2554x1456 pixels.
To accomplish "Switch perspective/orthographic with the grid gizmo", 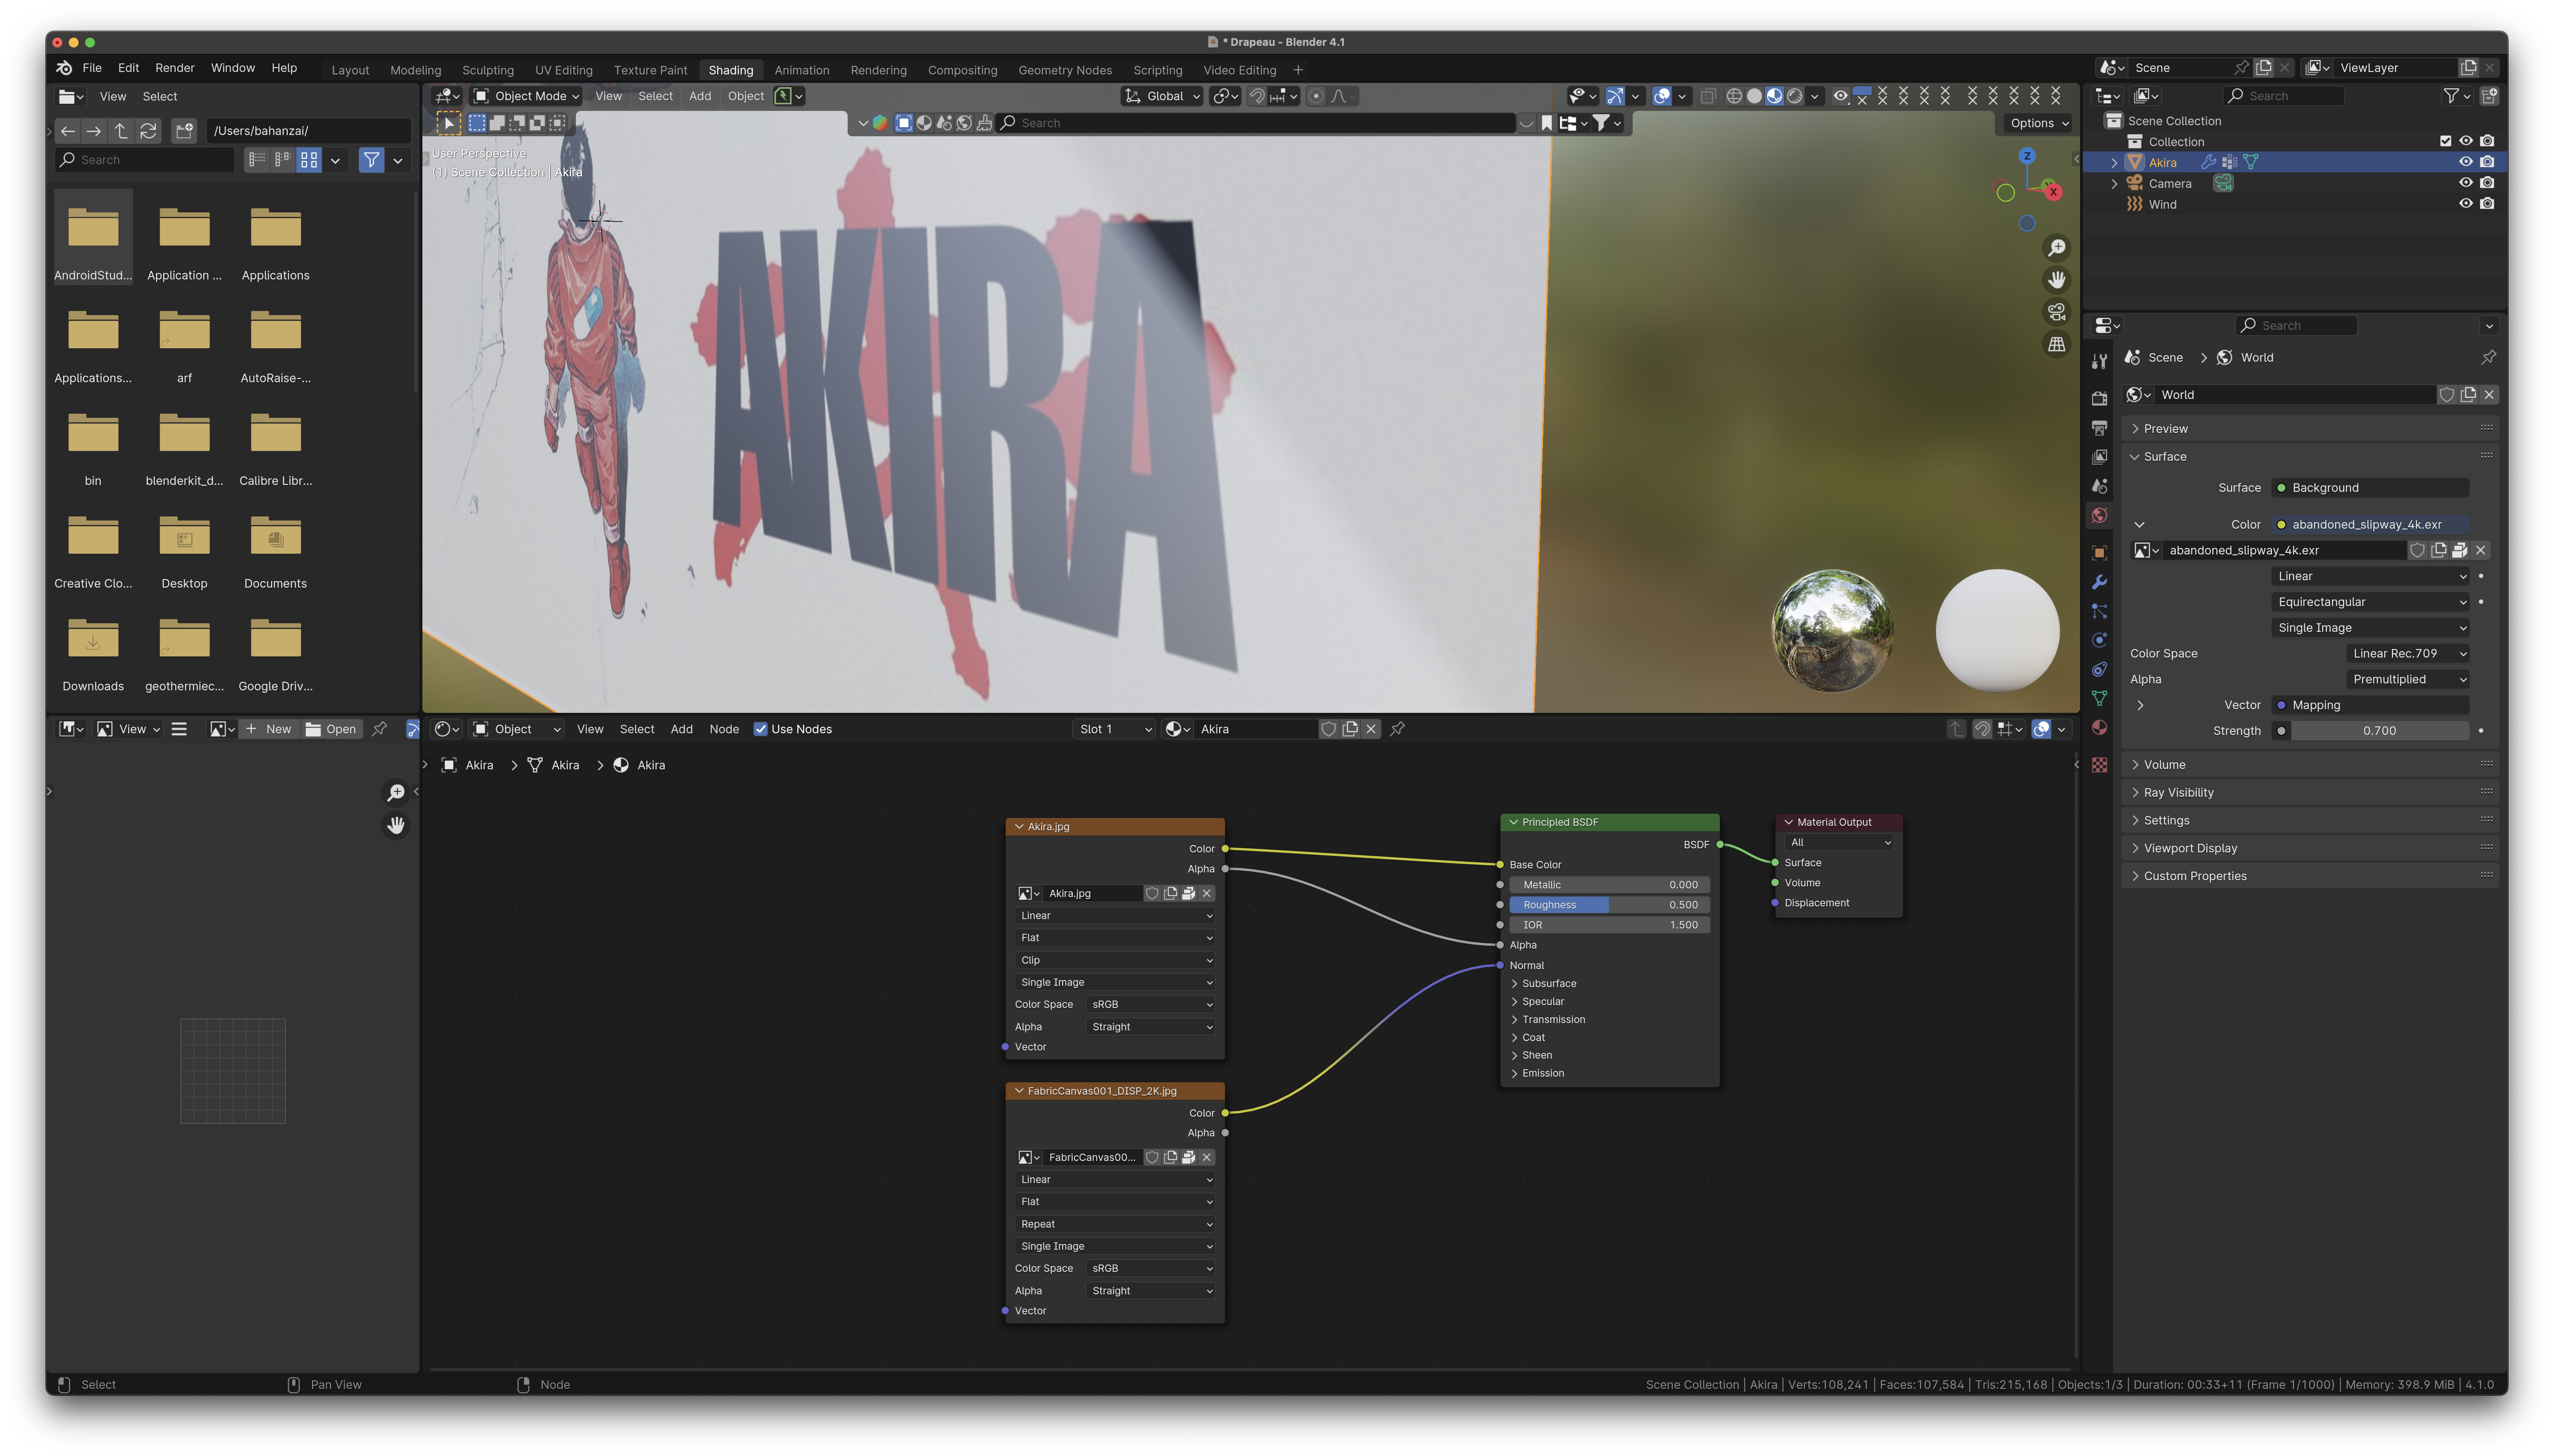I will 2056,344.
